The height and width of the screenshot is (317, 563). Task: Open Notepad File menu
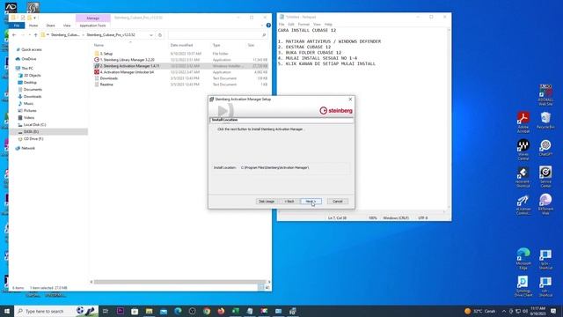(x=281, y=25)
